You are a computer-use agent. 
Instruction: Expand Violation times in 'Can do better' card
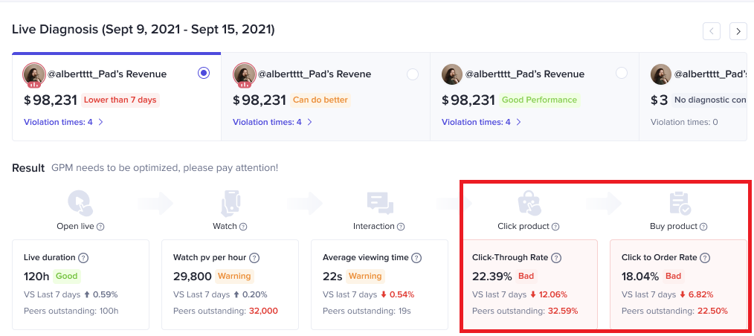272,122
